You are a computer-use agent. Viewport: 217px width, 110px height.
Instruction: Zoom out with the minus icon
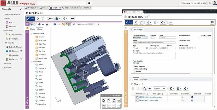pyautogui.click(x=43, y=24)
